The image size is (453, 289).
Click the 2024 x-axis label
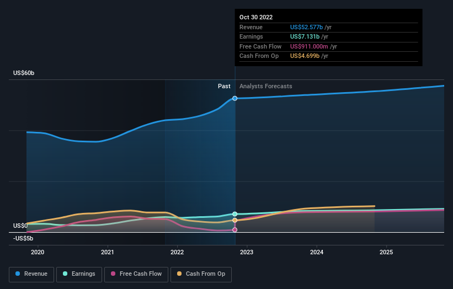coord(317,253)
